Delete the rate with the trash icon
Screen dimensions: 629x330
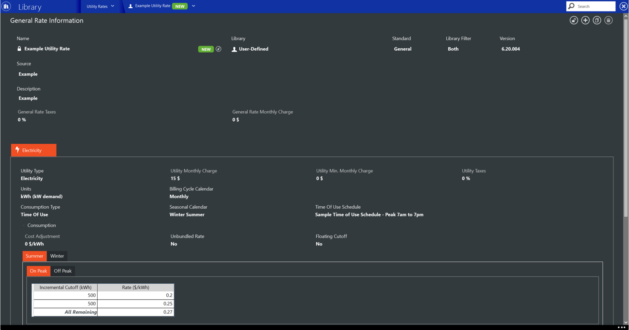pyautogui.click(x=608, y=20)
